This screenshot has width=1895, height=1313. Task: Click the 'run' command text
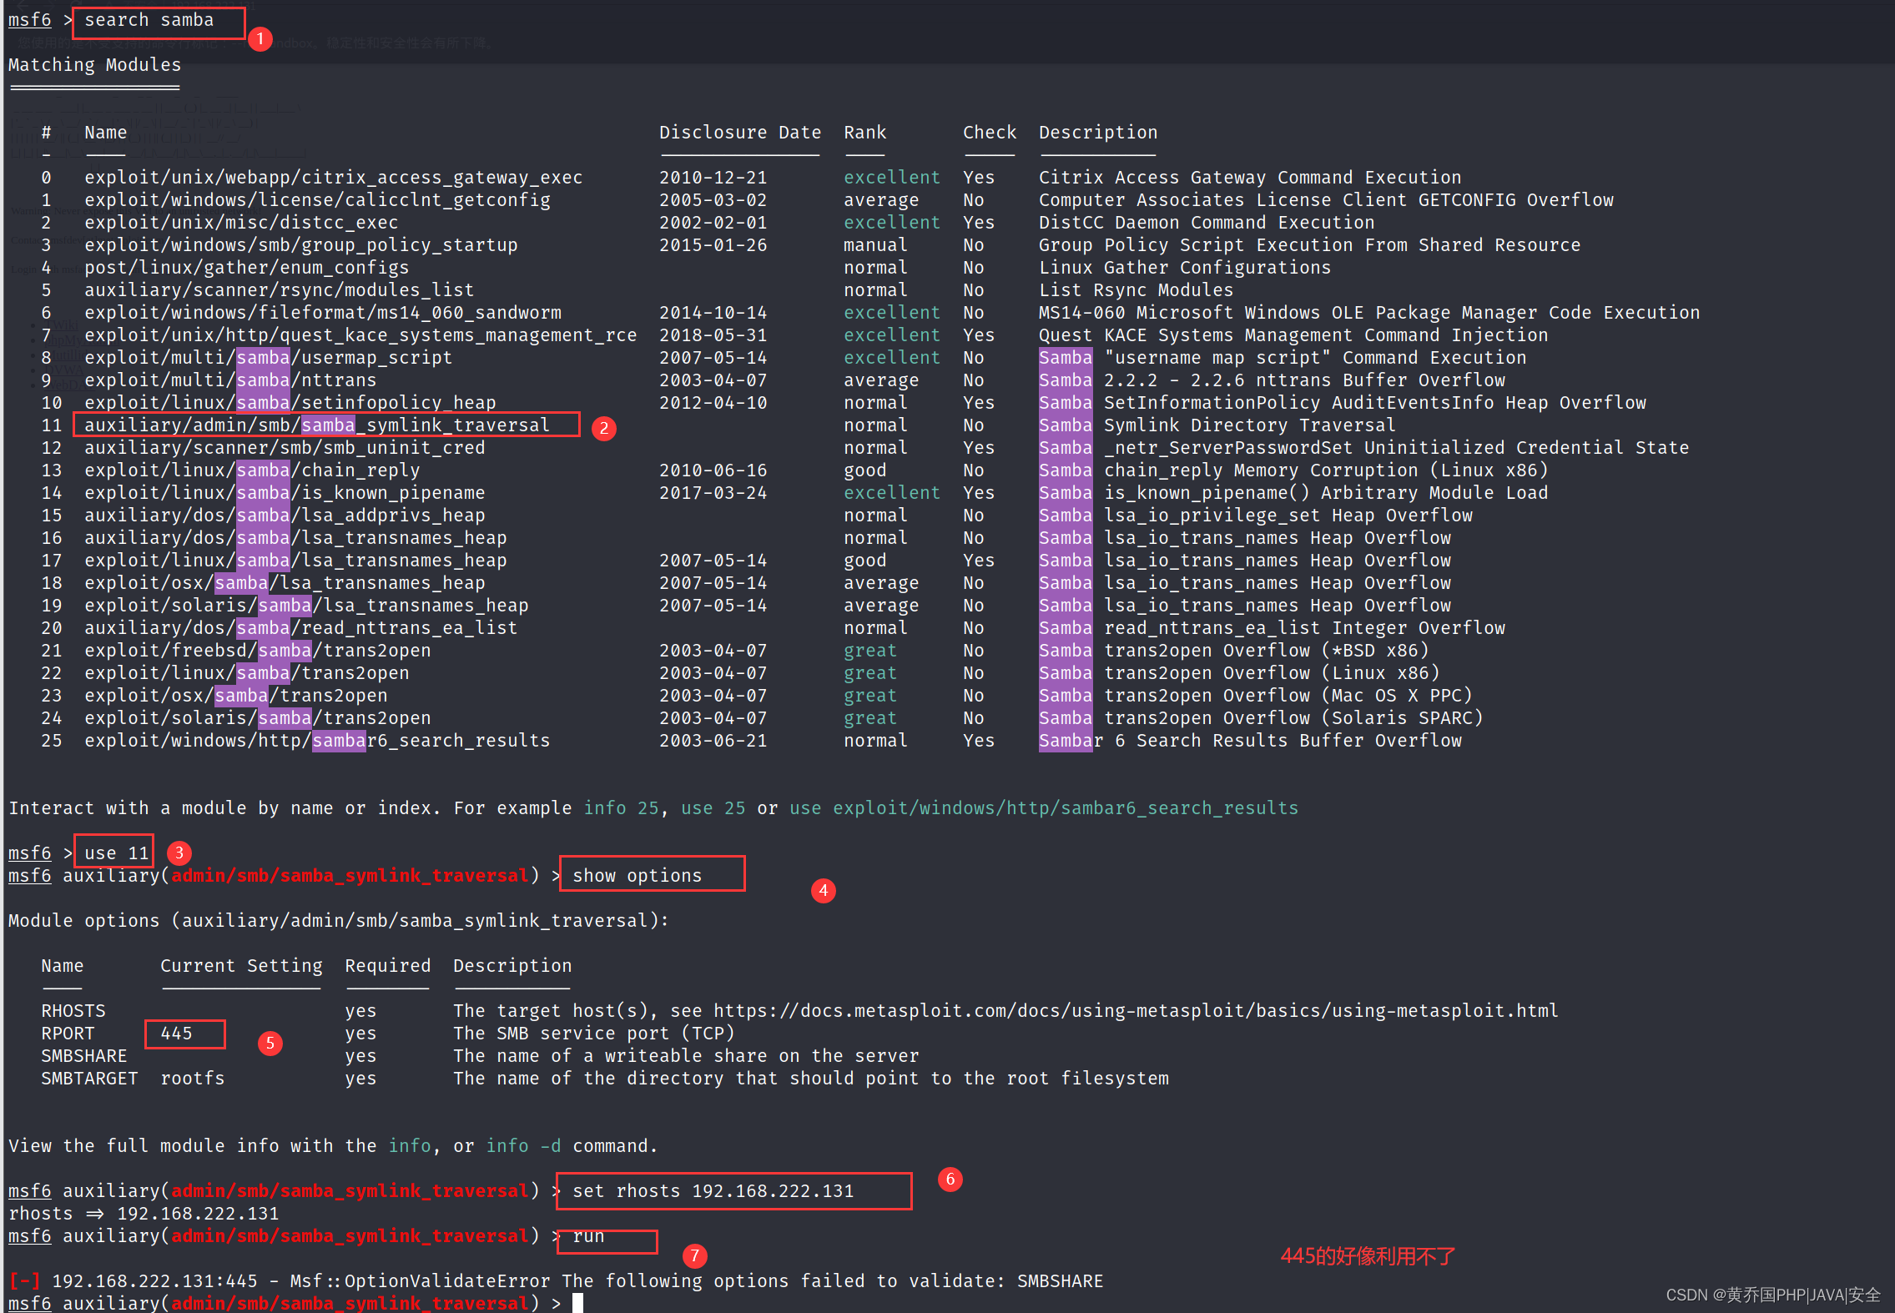(588, 1236)
